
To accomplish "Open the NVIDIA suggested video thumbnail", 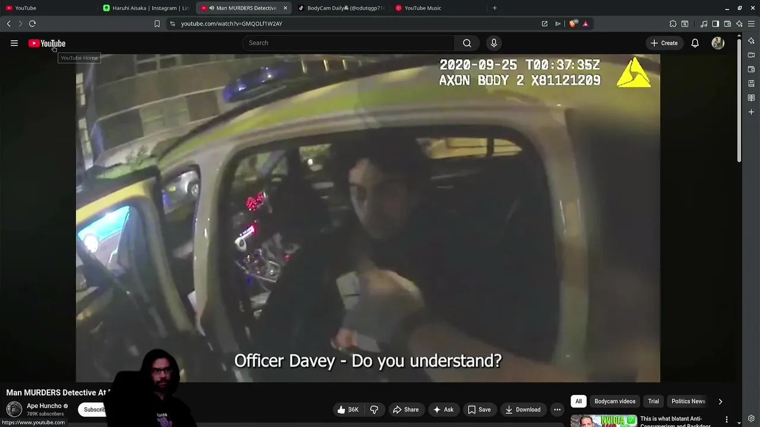I will pos(603,420).
